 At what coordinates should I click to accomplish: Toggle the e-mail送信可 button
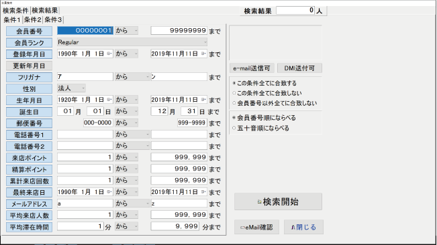click(252, 68)
